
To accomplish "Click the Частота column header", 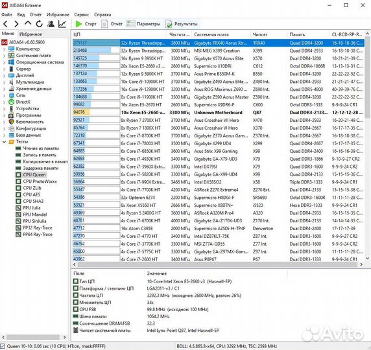I will click(x=179, y=34).
